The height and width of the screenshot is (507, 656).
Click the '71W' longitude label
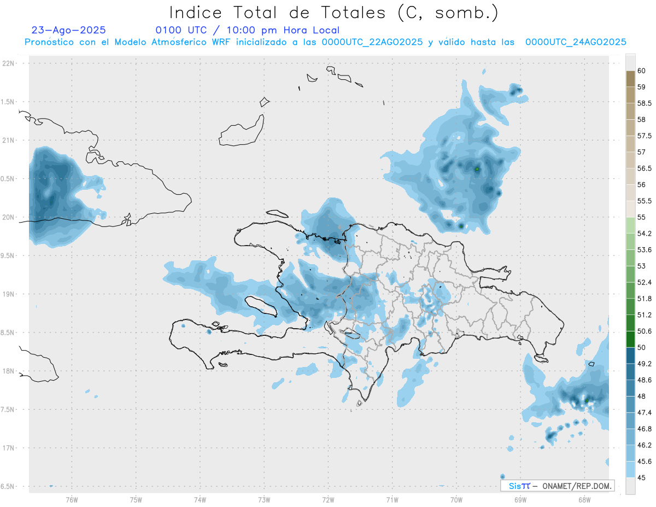(x=392, y=499)
